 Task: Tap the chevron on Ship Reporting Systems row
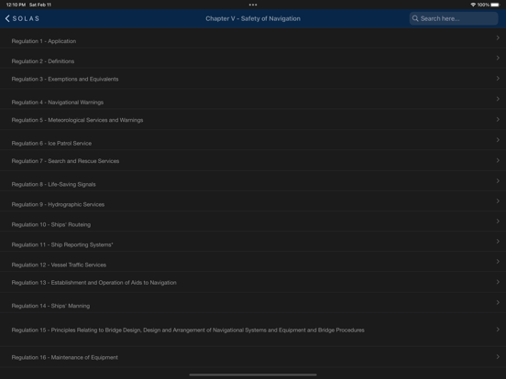[498, 241]
